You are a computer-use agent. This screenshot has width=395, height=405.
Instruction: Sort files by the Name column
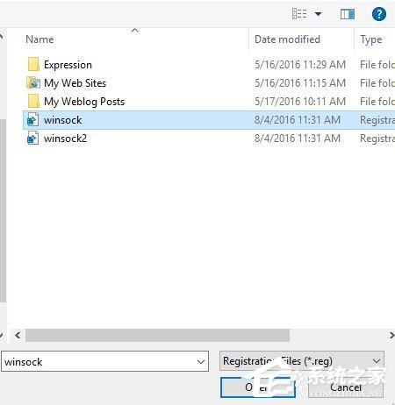pos(39,39)
